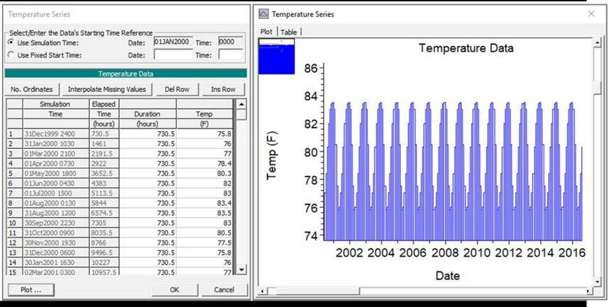The height and width of the screenshot is (307, 611).
Task: Select the Use Fixed Start Time option
Action: point(11,55)
